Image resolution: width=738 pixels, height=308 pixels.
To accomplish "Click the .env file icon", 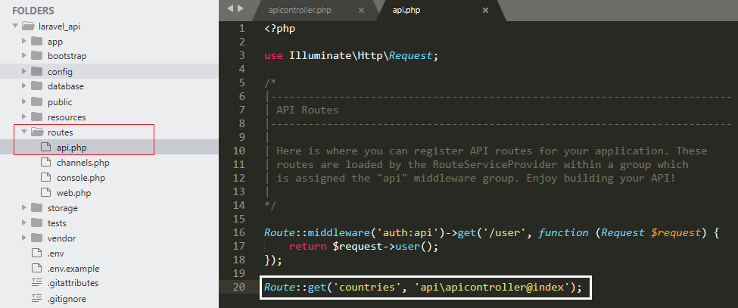I will point(36,254).
